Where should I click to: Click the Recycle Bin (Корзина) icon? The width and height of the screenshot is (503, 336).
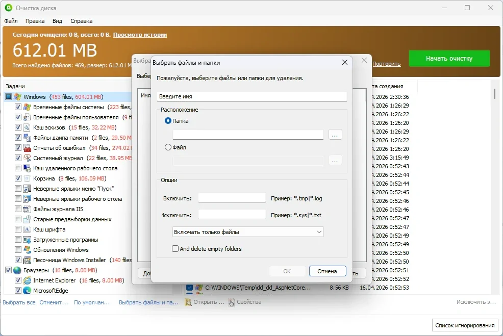(27, 178)
